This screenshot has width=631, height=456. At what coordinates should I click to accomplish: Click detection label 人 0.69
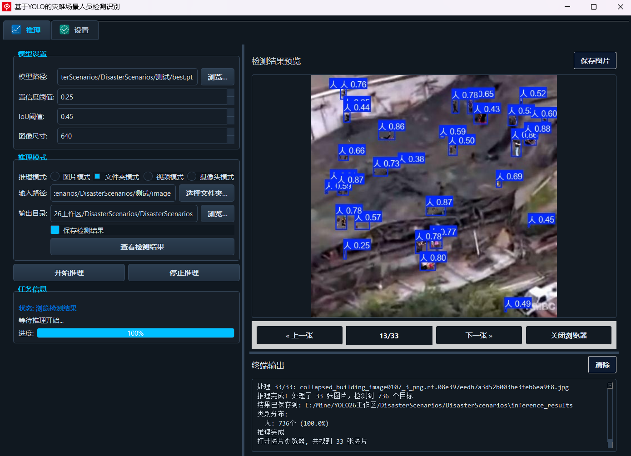[x=510, y=176]
